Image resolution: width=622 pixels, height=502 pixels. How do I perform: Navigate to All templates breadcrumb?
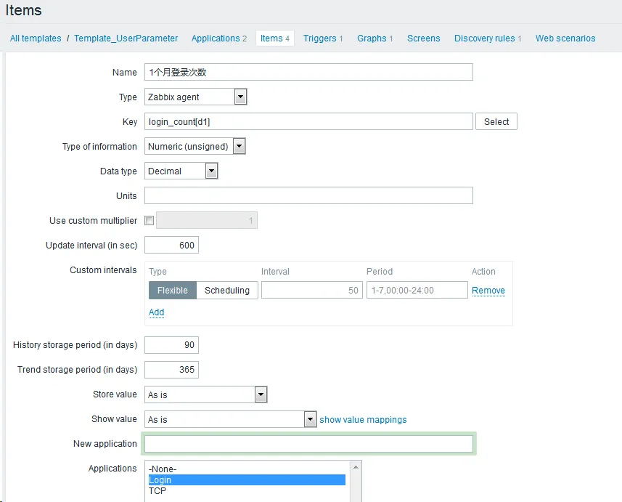pyautogui.click(x=36, y=39)
